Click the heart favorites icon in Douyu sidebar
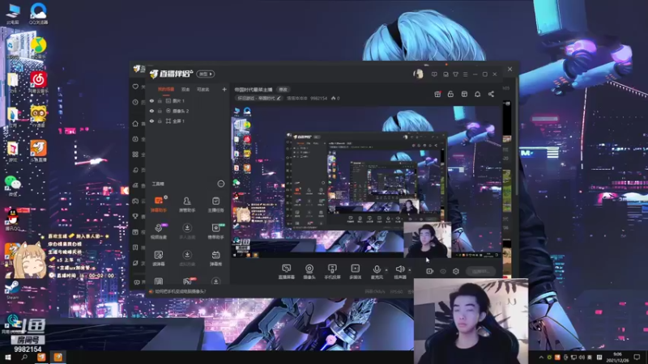 point(135,87)
